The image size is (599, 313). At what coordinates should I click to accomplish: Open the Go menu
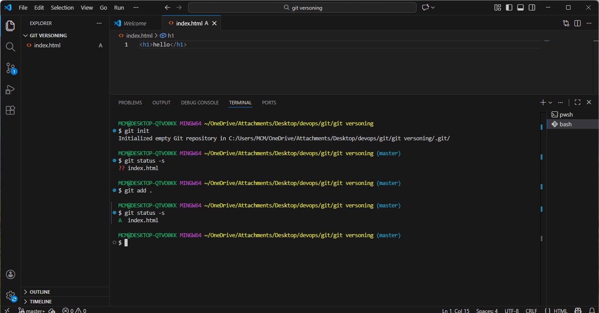click(x=103, y=7)
